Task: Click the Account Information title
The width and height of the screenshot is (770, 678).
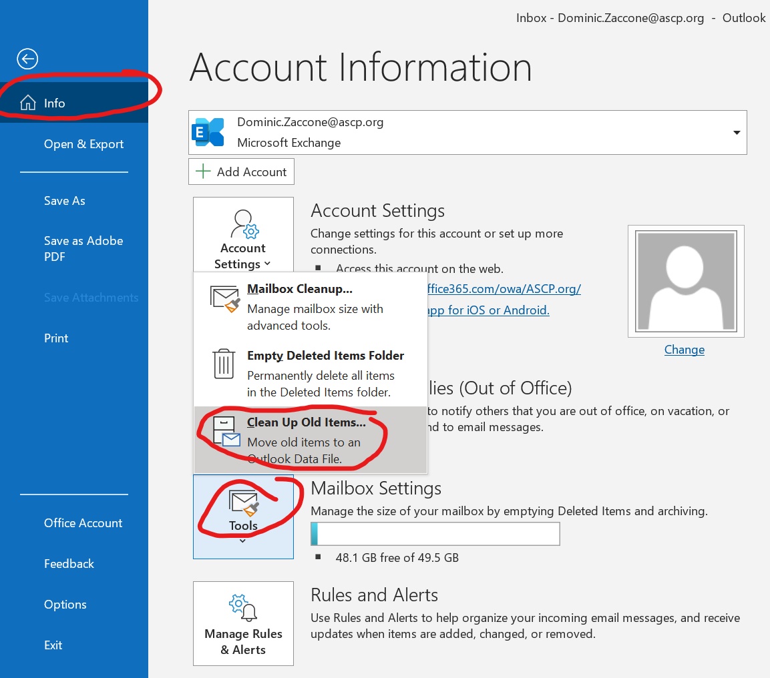Action: coord(361,67)
